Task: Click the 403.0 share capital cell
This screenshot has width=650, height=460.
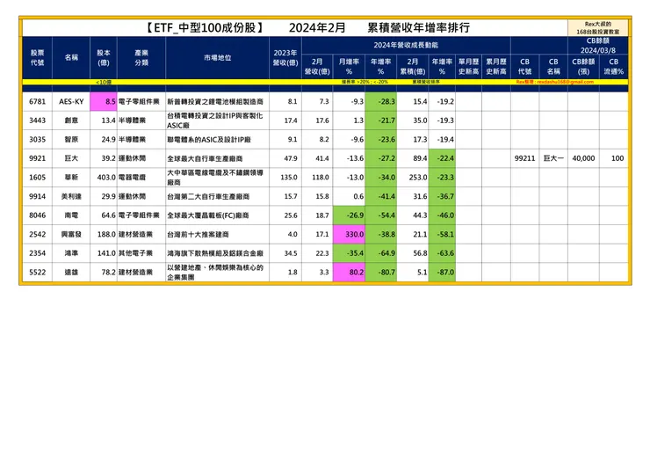Action: 104,178
